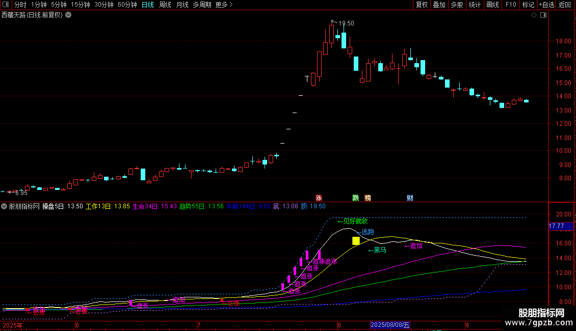
Task: Select the 月线 monthly chart tab
Action: 182,5
